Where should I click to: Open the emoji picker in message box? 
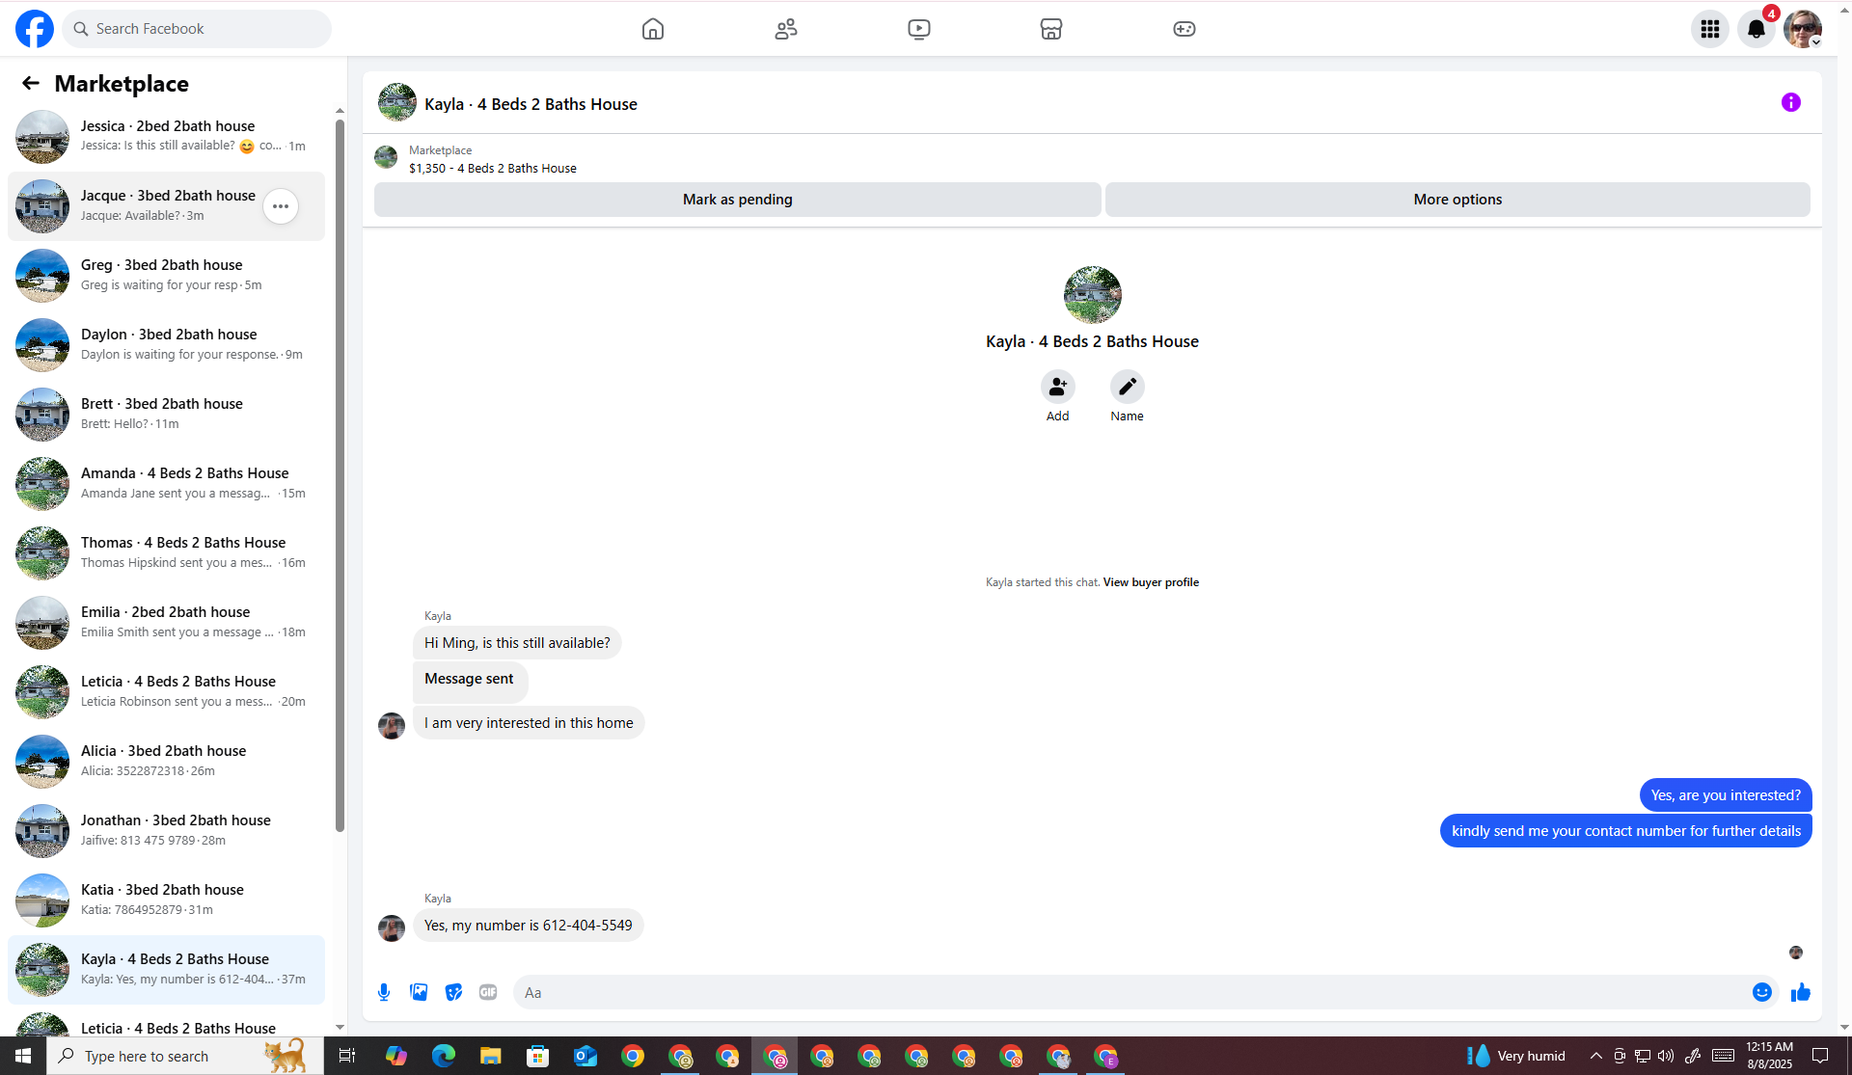pyautogui.click(x=1761, y=992)
